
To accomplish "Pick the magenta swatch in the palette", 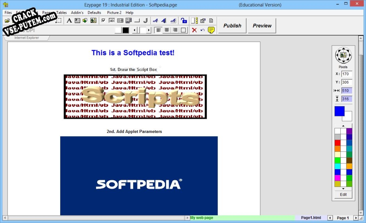I will [337, 178].
